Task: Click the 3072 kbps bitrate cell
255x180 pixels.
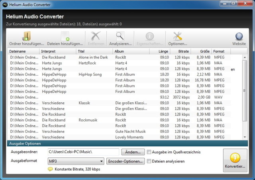Action: point(181,97)
